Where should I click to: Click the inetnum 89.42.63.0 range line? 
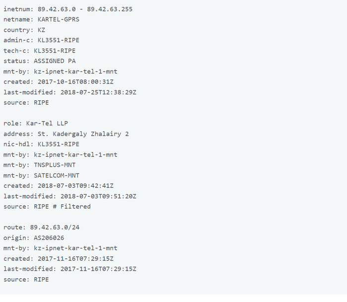pos(68,9)
